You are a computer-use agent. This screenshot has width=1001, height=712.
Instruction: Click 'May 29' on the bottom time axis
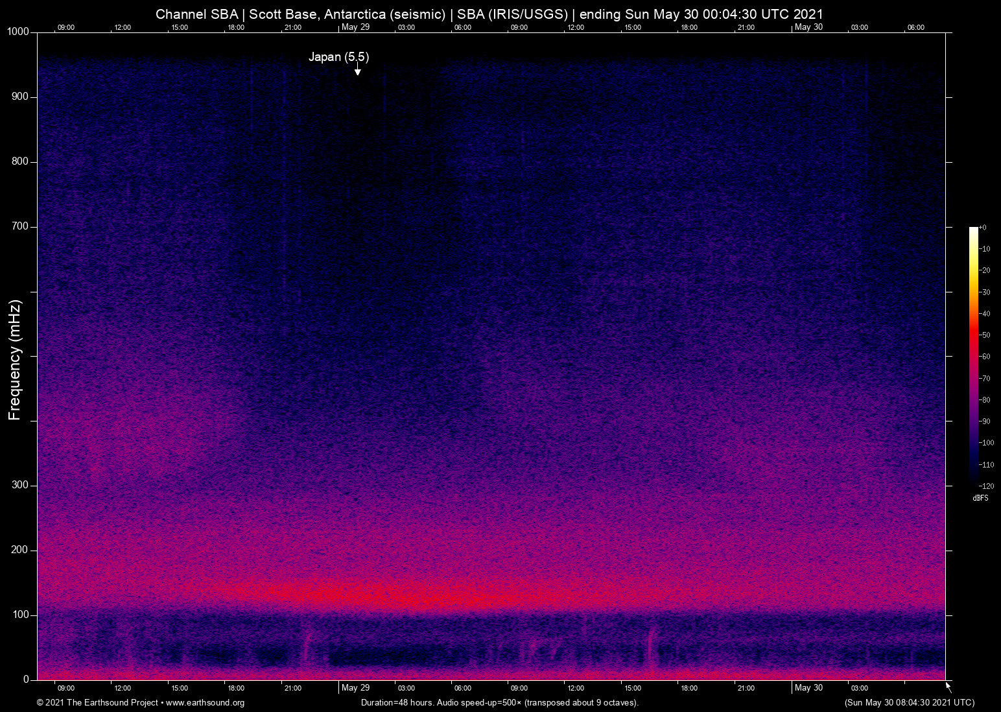355,688
